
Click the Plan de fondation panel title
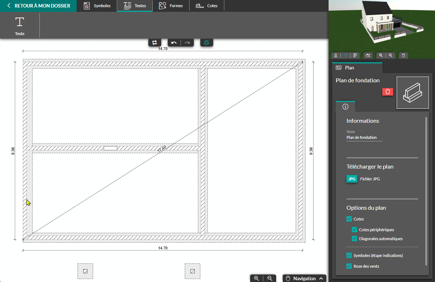(358, 81)
